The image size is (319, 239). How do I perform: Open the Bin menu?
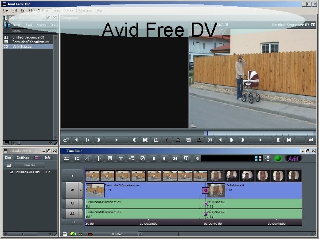click(x=23, y=10)
